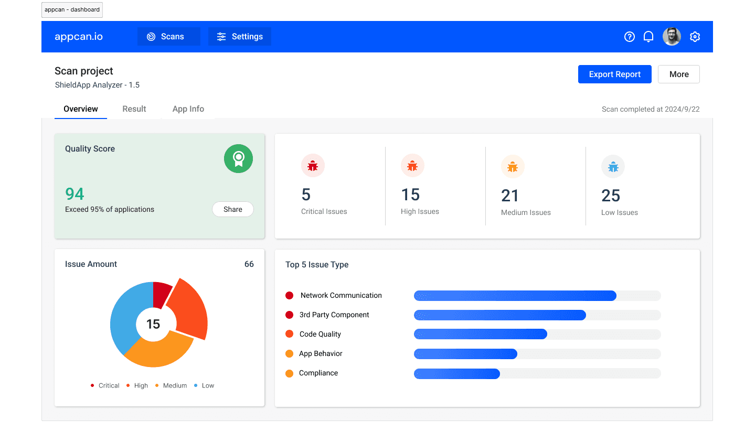Open the Settings navigation item
The width and height of the screenshot is (734, 442).
pos(240,37)
